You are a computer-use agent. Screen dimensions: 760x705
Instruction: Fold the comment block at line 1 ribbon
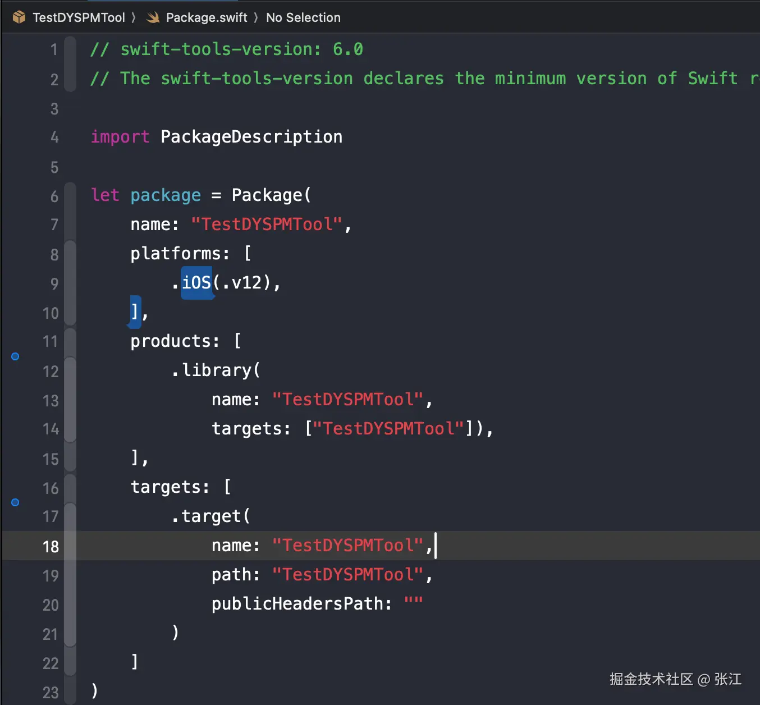click(x=70, y=49)
